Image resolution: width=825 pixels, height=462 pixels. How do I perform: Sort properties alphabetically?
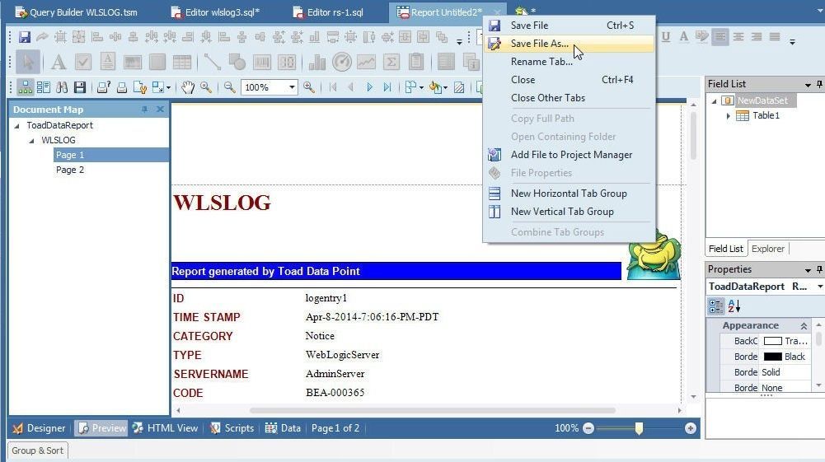[x=734, y=306]
